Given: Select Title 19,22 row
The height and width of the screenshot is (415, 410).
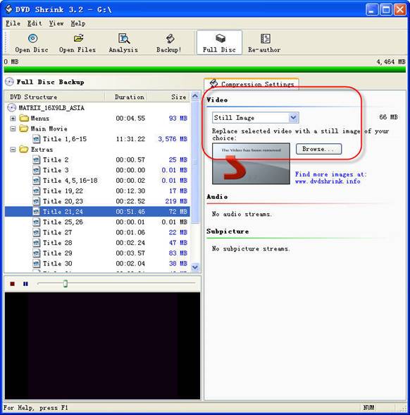Looking at the screenshot, I should click(x=97, y=191).
